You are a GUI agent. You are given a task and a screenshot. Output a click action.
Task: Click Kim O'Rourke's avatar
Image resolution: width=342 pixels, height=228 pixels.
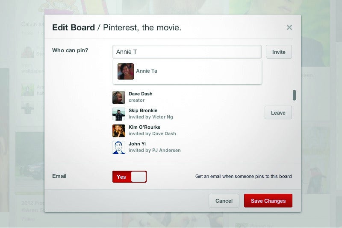point(119,131)
